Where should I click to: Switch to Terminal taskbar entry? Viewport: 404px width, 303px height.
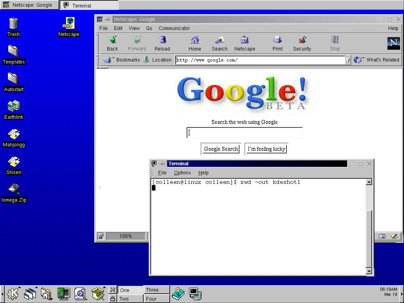click(89, 5)
